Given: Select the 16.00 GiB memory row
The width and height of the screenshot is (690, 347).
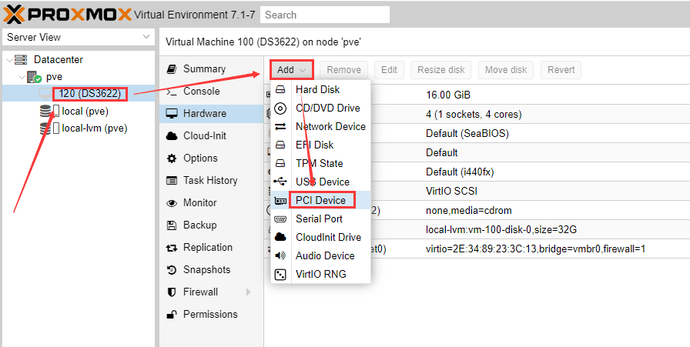Looking at the screenshot, I should pyautogui.click(x=477, y=95).
